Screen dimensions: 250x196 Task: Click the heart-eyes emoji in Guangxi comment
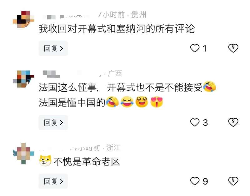pos(157,102)
